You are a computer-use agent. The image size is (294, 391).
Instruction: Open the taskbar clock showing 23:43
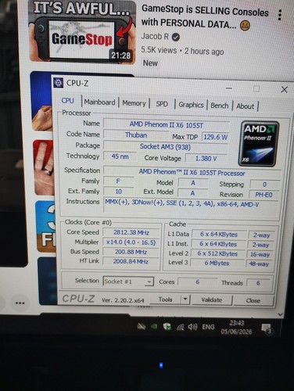(237, 328)
